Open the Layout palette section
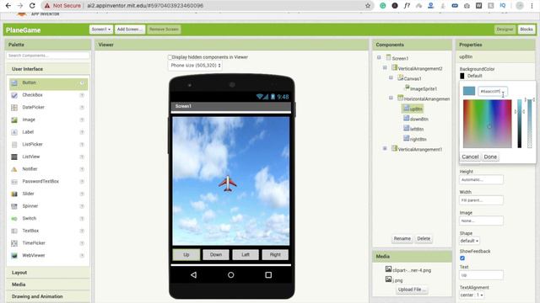 coord(48,273)
